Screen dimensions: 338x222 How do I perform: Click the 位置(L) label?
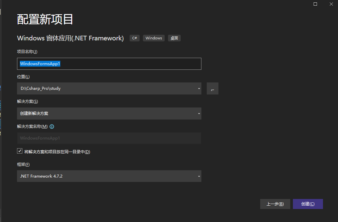(23, 77)
